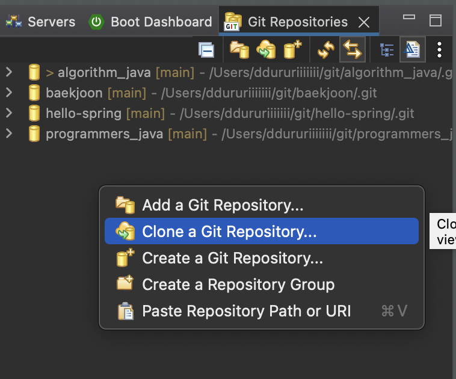Click the hello-spring repository cylinder icon
The image size is (456, 379).
(x=34, y=113)
